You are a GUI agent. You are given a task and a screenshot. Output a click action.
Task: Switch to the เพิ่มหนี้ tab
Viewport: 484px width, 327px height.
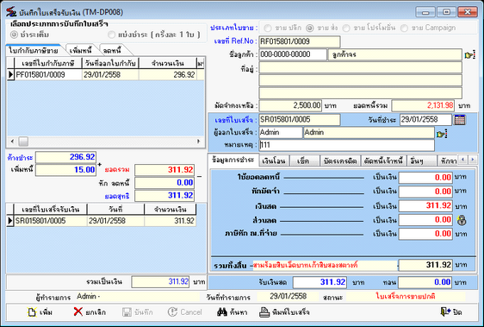(81, 50)
